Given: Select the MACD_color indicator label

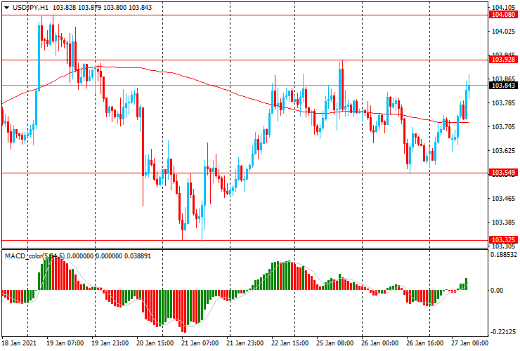Looking at the screenshot, I should coord(34,255).
